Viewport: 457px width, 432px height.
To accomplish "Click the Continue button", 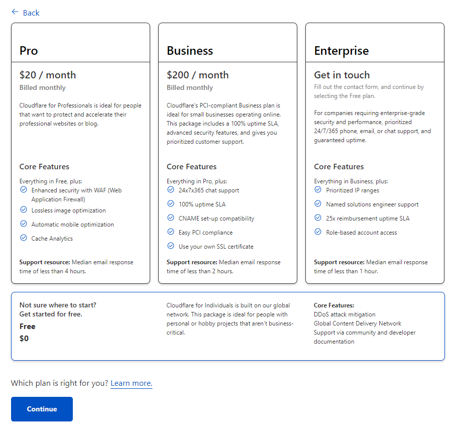I will pos(42,409).
